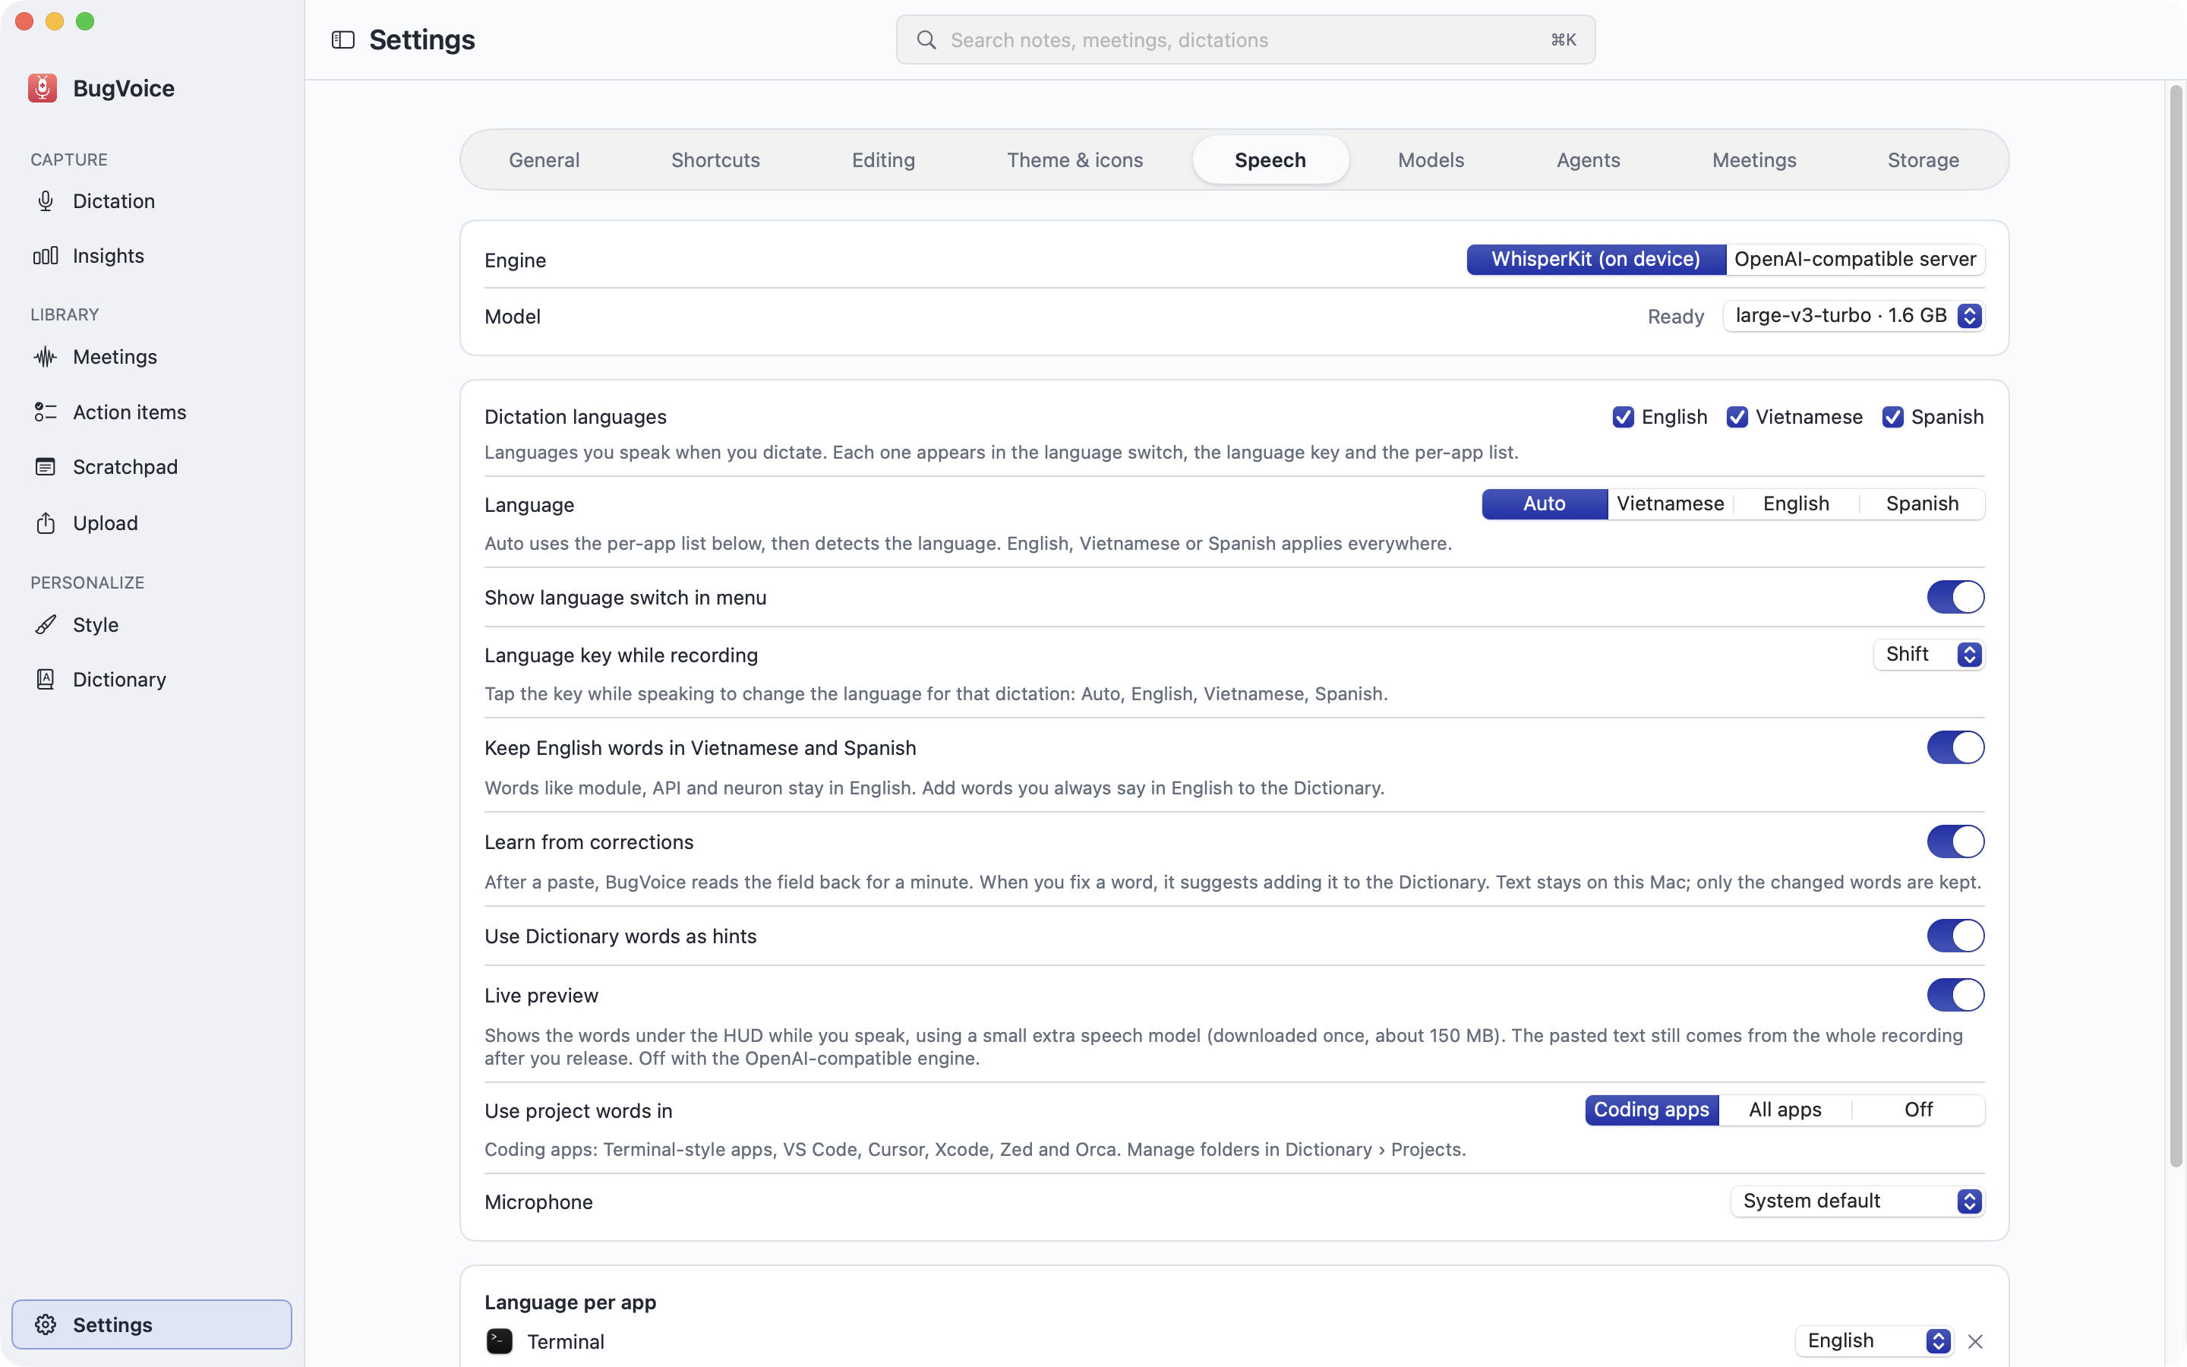This screenshot has height=1367, width=2187.
Task: Open Insights in the sidebar
Action: click(x=152, y=256)
